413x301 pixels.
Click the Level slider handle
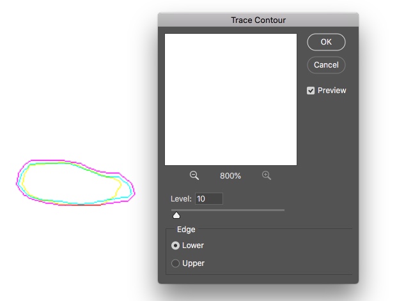point(176,216)
